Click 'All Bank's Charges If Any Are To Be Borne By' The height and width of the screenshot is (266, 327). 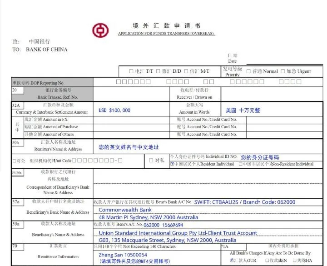click(270, 253)
